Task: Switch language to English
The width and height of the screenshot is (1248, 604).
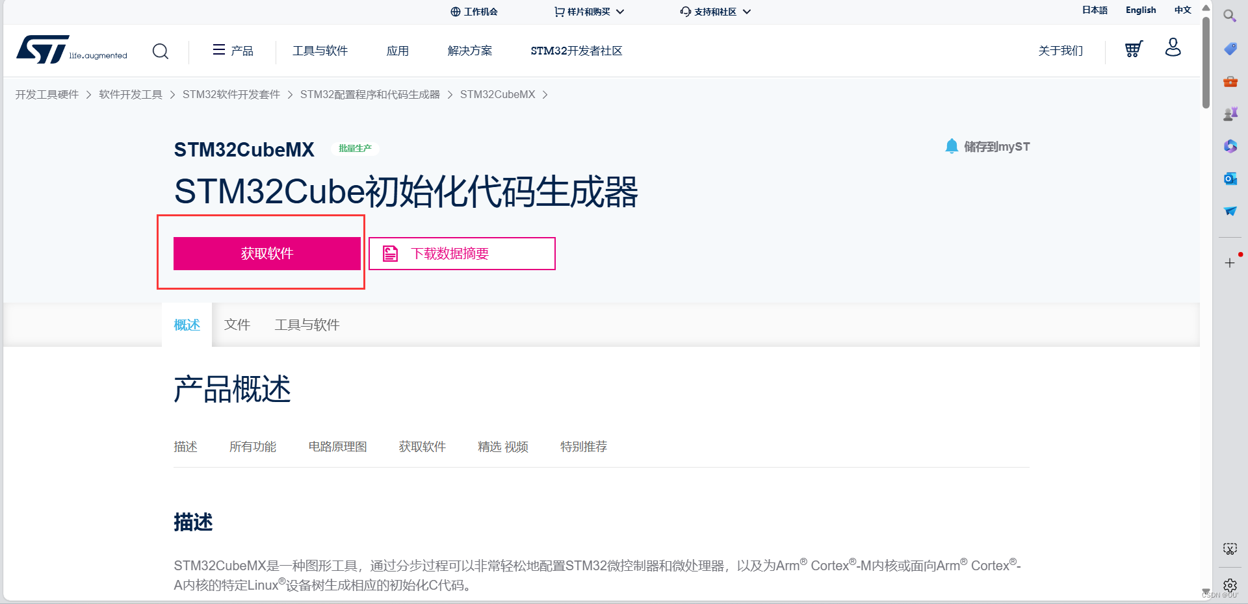Action: click(x=1141, y=10)
